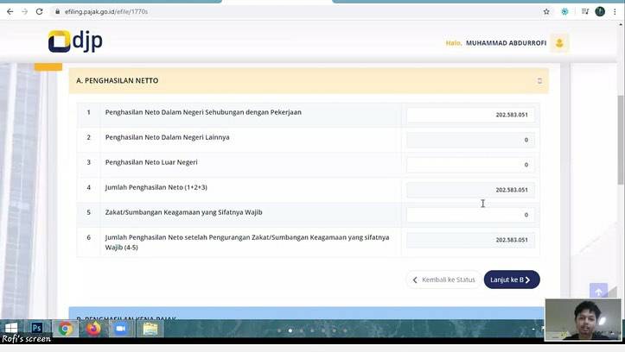Screen dimensions: 625x352
Task: Click Lanjut ke B button
Action: pos(511,280)
